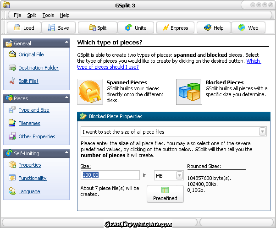Click the menu bar grip handle
This screenshot has height=228, width=276.
[3, 15]
